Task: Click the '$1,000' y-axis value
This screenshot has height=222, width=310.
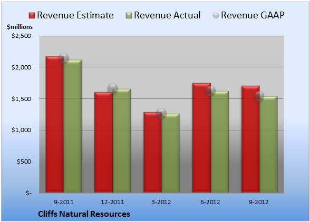Action: coord(21,130)
